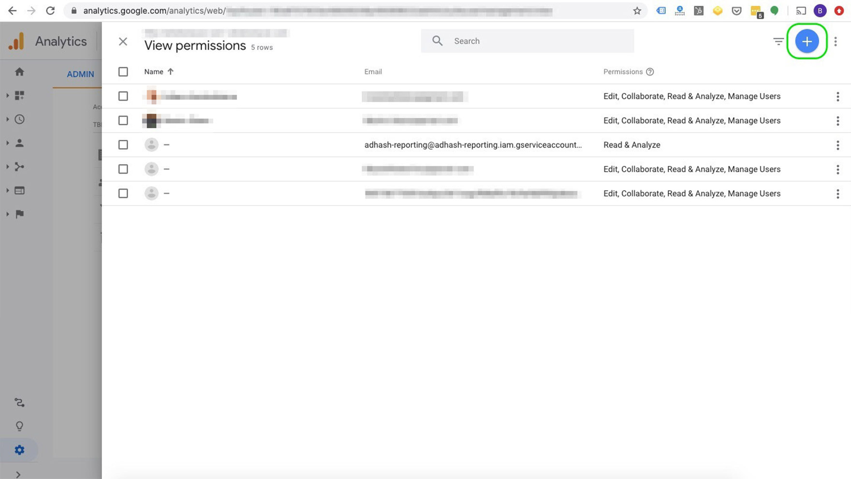Open Home from the Analytics sidebar
851x479 pixels.
[x=19, y=72]
